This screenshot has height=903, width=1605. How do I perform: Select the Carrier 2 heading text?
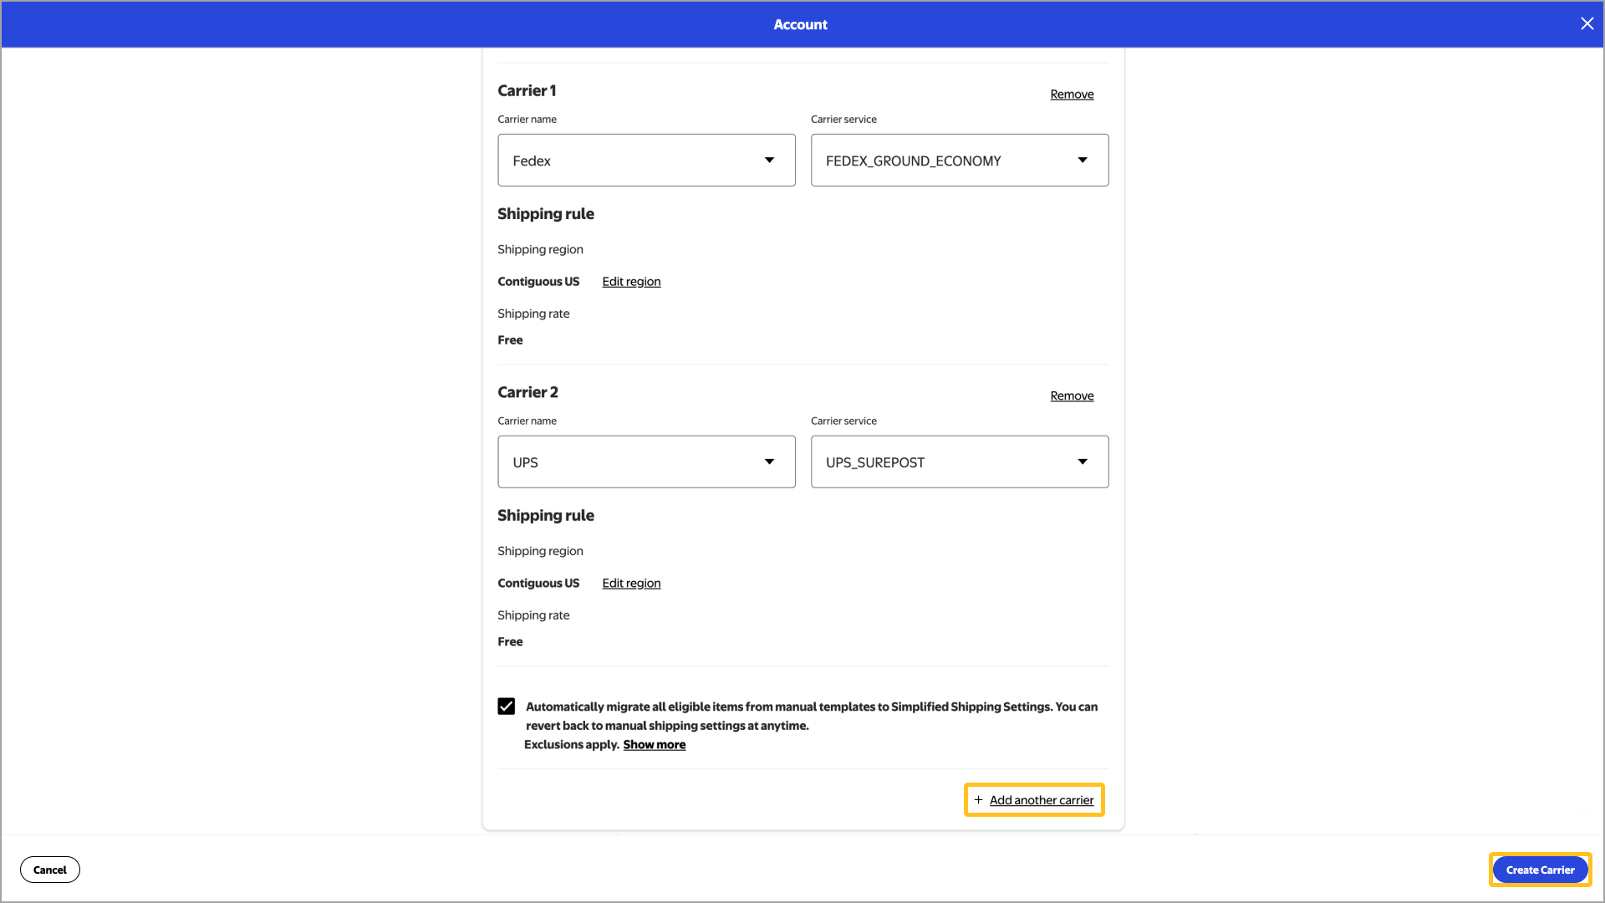pyautogui.click(x=527, y=393)
